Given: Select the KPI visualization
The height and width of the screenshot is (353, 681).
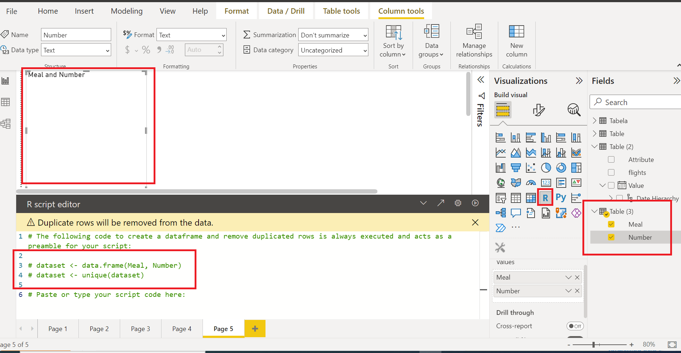Looking at the screenshot, I should (576, 183).
